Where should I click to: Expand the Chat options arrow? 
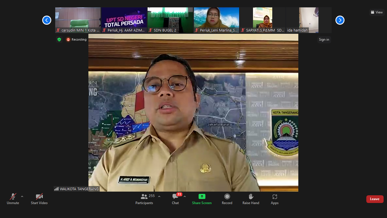185,196
